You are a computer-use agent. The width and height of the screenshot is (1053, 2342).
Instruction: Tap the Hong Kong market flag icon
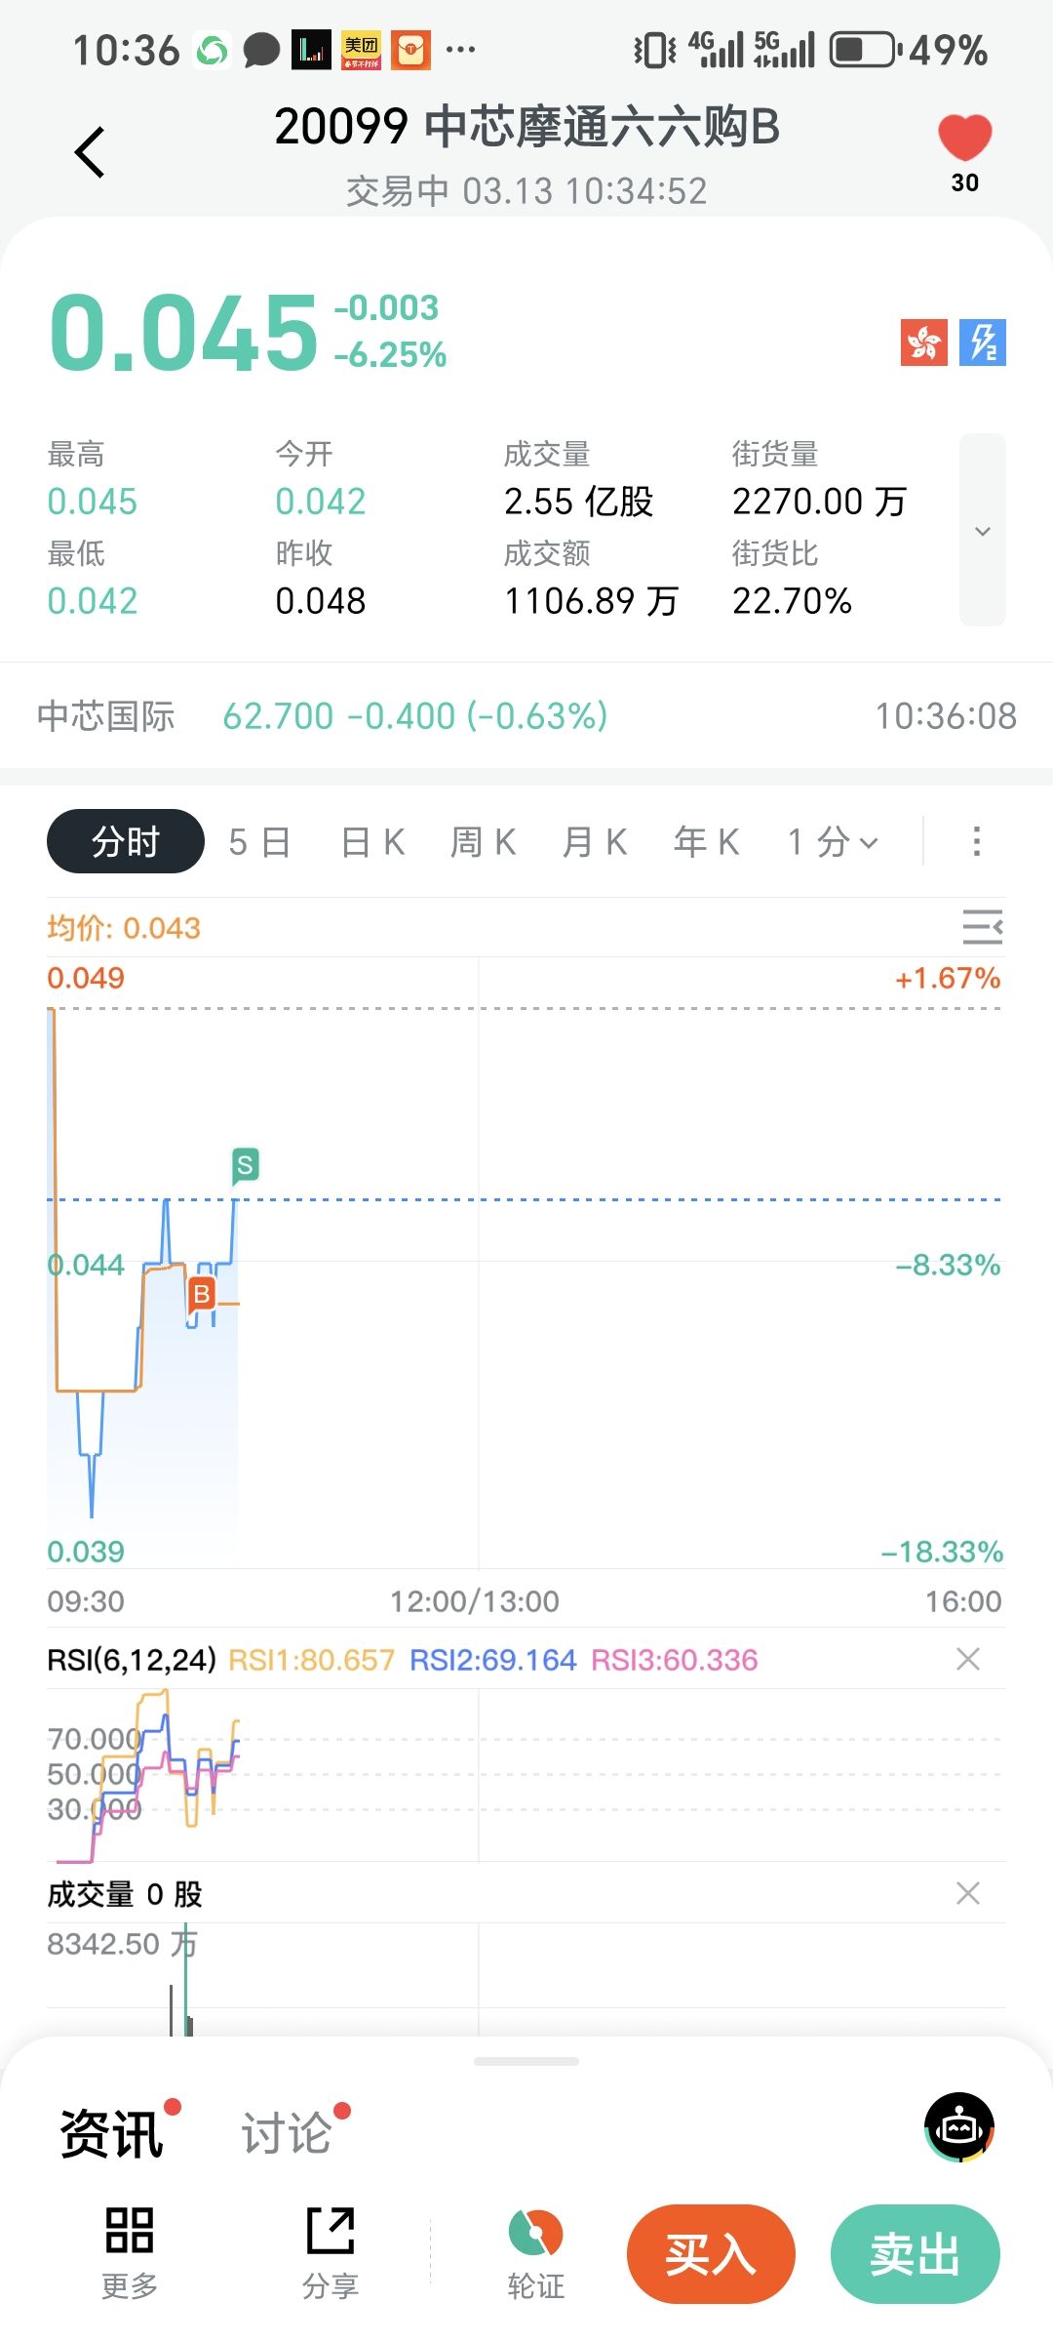tap(923, 343)
